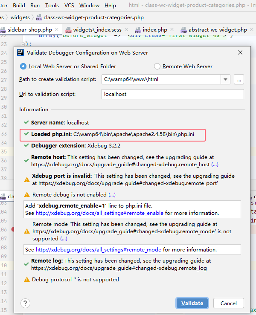This screenshot has height=315, width=256.
Task: Close the sidebar-shop.php tab
Action: 57,29
